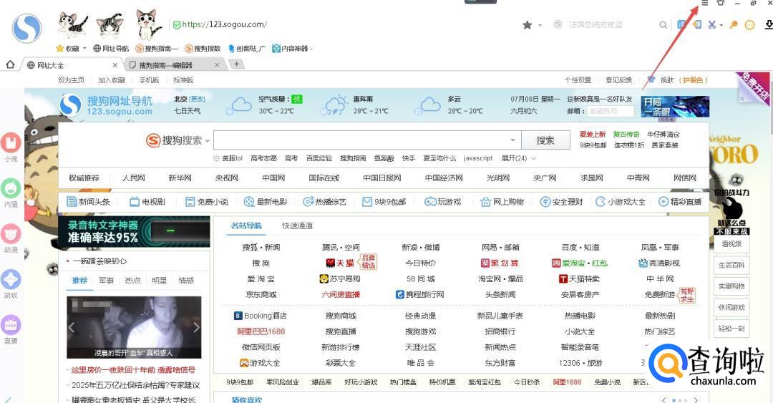
Task: Open 免费小说 category
Action: click(207, 202)
